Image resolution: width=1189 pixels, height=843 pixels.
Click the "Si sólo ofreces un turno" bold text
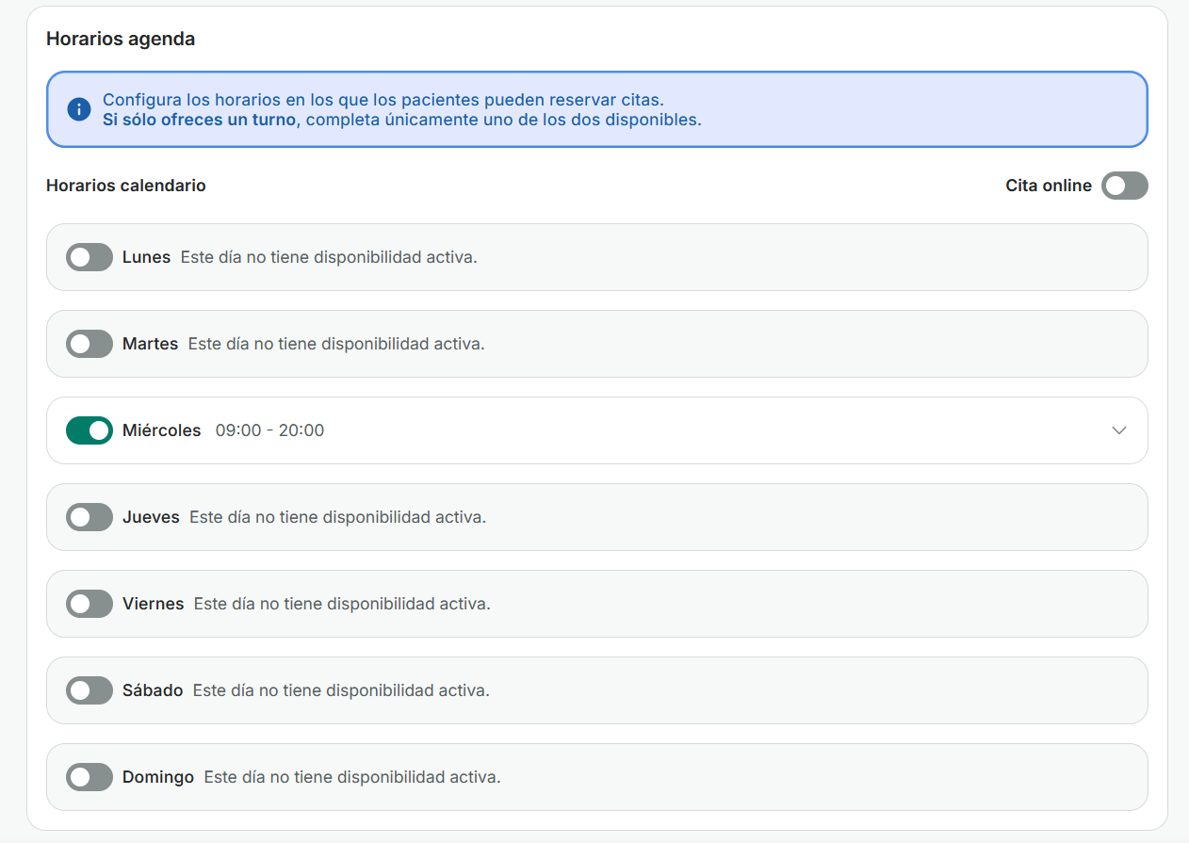(x=200, y=120)
